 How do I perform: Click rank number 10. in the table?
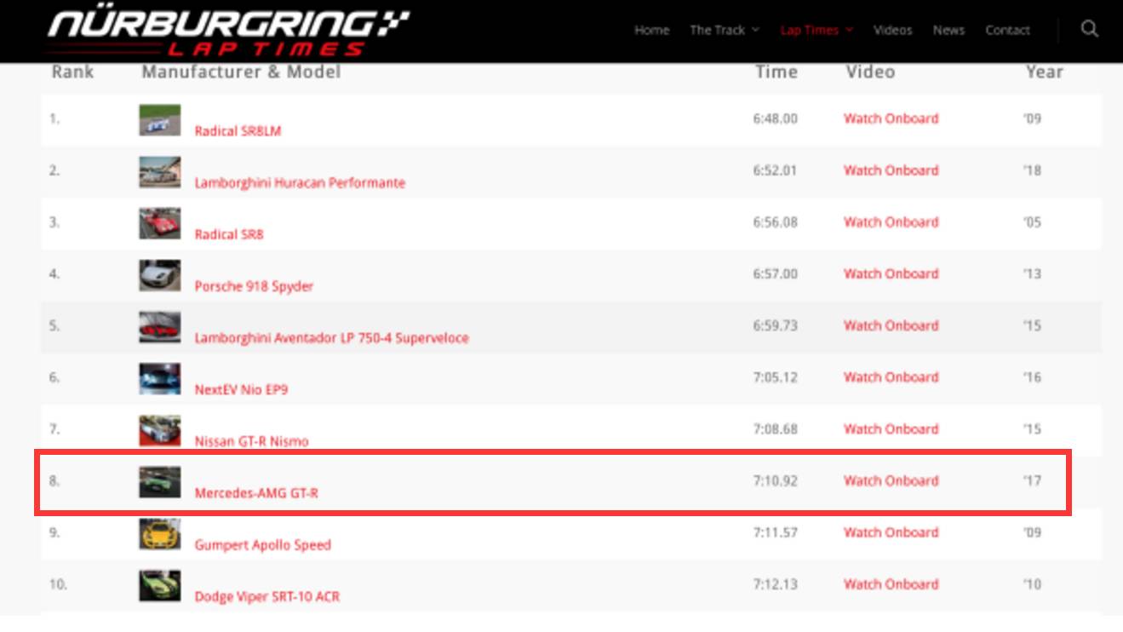click(x=58, y=584)
